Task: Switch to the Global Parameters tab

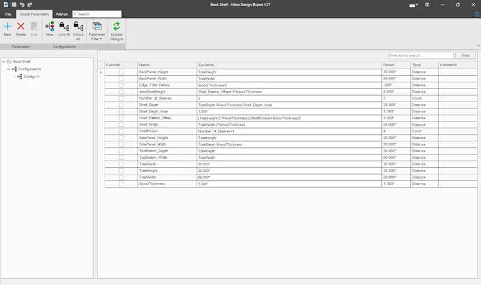Action: coord(34,14)
